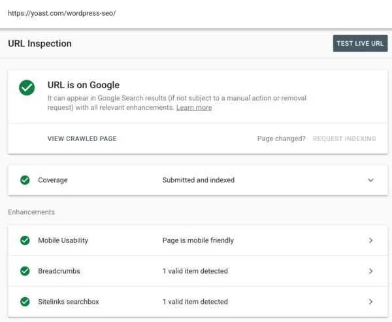Click the 'Mobile Usability' label
The height and width of the screenshot is (322, 392).
[63, 240]
